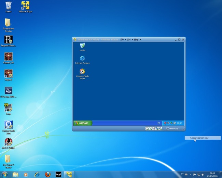Maximize the VMware Player window
The image size is (222, 178).
(x=179, y=40)
